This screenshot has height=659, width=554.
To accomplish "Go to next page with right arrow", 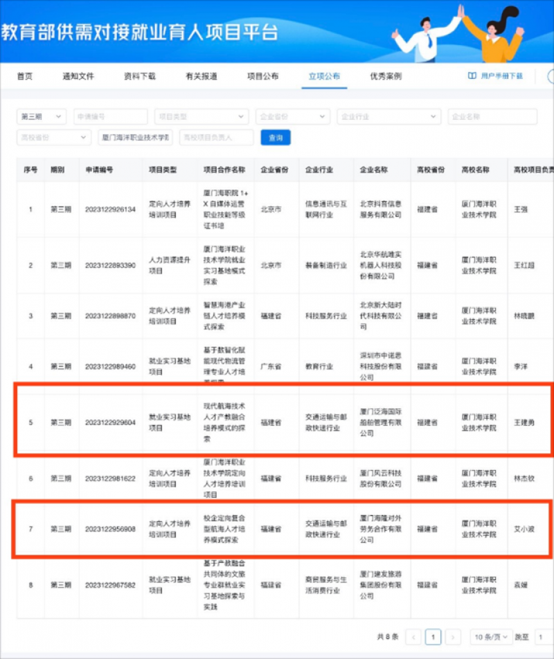I will [x=453, y=637].
